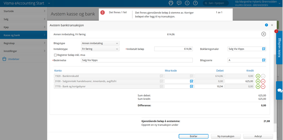Click the help question mark icon in header

click(195, 3)
